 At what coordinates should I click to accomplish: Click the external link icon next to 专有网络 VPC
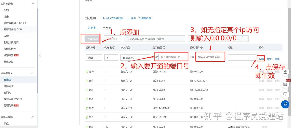pos(21,99)
